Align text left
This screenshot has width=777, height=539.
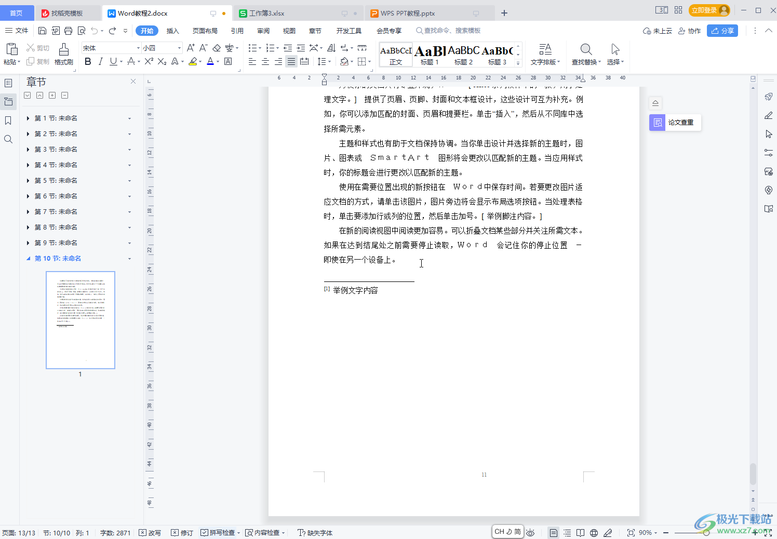(252, 62)
